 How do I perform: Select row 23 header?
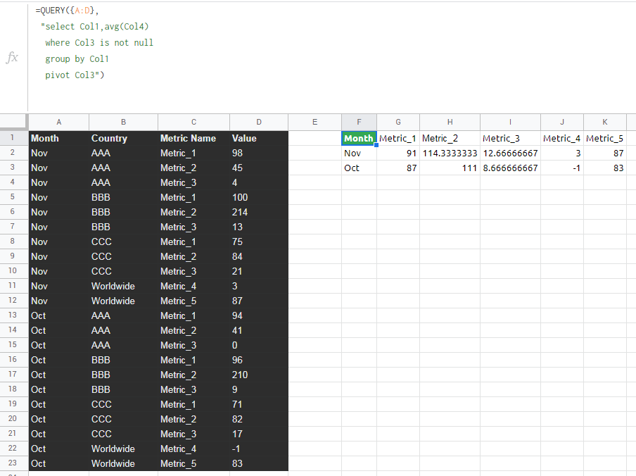pyautogui.click(x=13, y=463)
